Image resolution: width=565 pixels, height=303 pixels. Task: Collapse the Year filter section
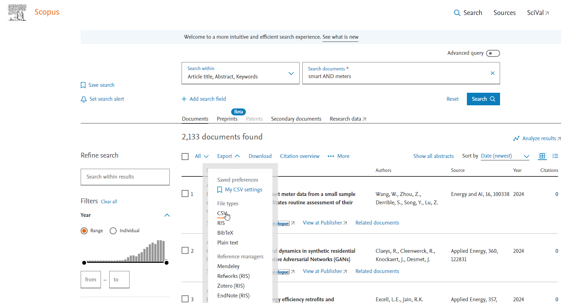[167, 215]
